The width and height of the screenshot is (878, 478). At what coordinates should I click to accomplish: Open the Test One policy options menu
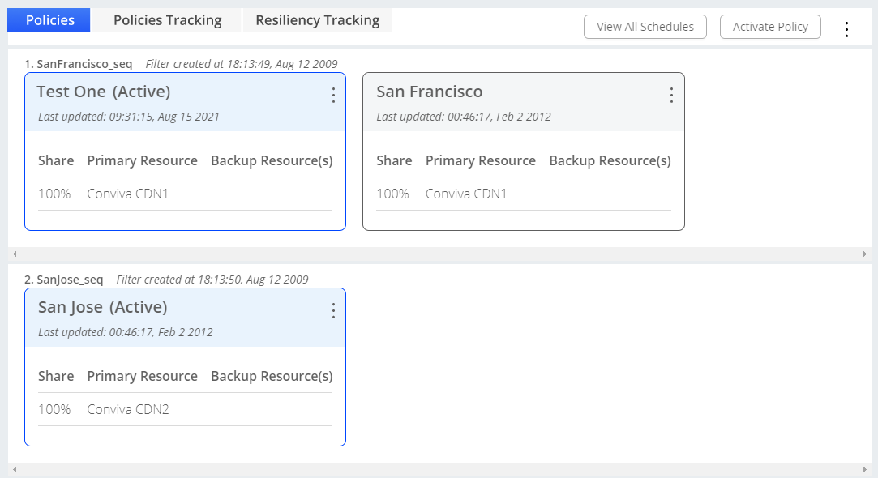333,96
